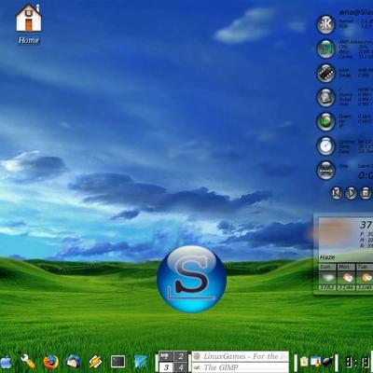The height and width of the screenshot is (373, 373).
Task: Click the system tray icon between clipboard and bomb
Action: click(315, 362)
